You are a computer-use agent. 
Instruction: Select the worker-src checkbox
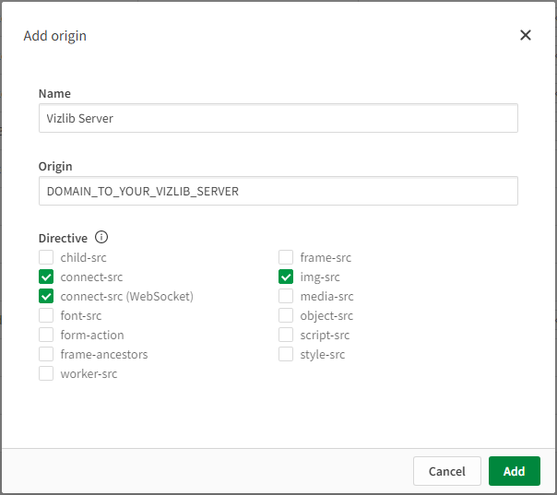click(x=46, y=373)
